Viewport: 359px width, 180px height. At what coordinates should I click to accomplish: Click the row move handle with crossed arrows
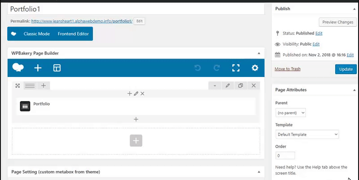18,86
